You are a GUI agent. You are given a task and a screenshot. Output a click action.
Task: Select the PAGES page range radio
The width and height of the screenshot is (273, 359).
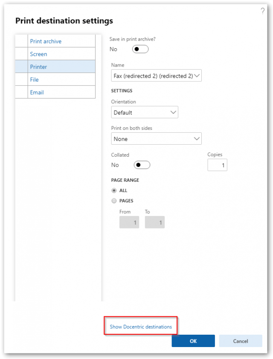pyautogui.click(x=114, y=201)
